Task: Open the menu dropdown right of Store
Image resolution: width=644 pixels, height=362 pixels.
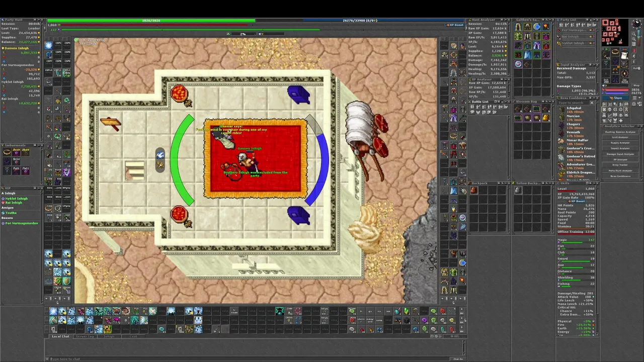Action: pyautogui.click(x=636, y=98)
